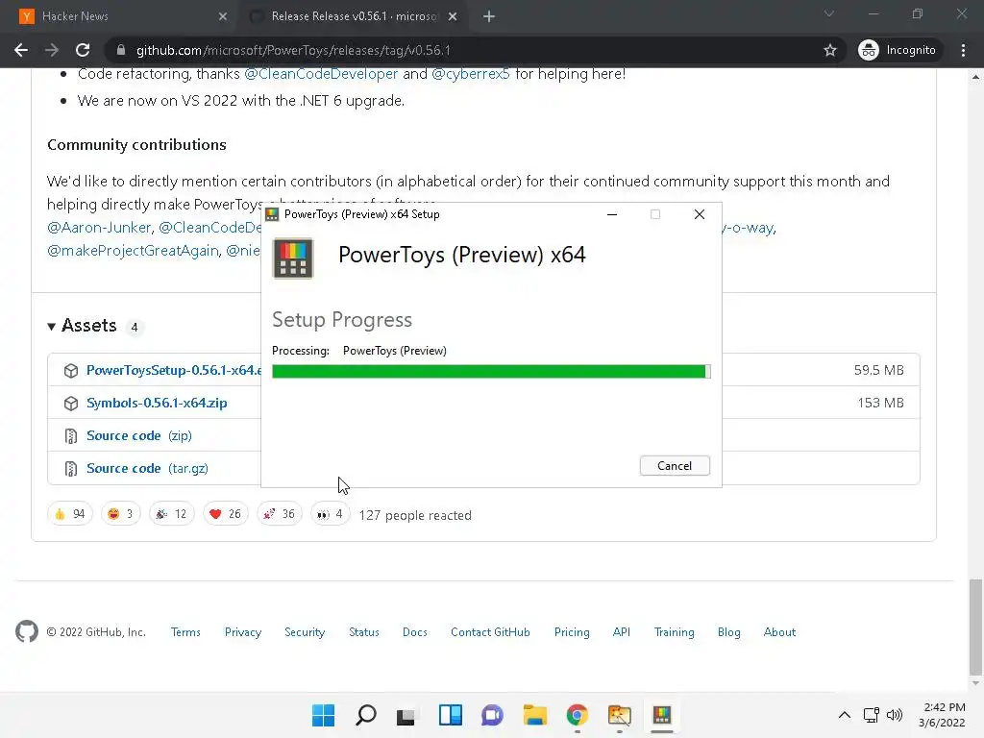Open the volume tray icon
The width and height of the screenshot is (984, 738).
[x=895, y=715]
